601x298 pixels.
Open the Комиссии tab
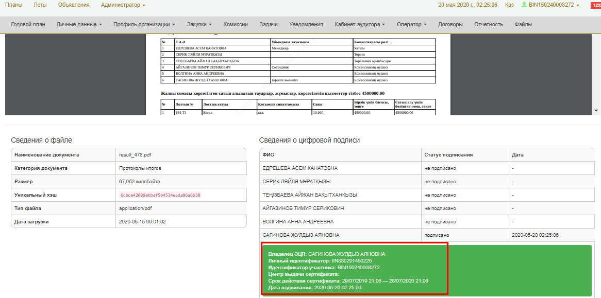pos(236,24)
